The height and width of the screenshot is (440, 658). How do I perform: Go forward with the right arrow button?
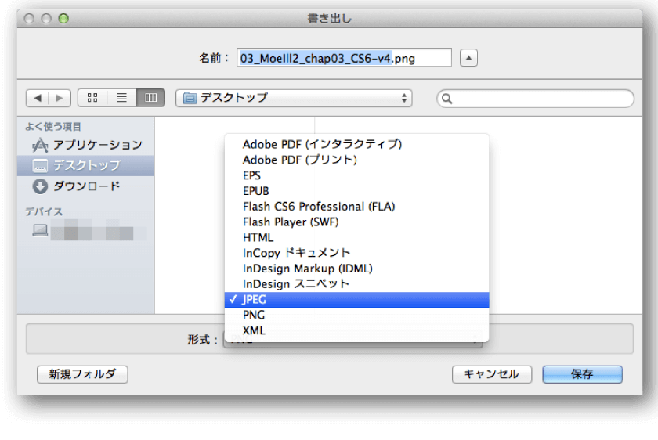tap(60, 98)
